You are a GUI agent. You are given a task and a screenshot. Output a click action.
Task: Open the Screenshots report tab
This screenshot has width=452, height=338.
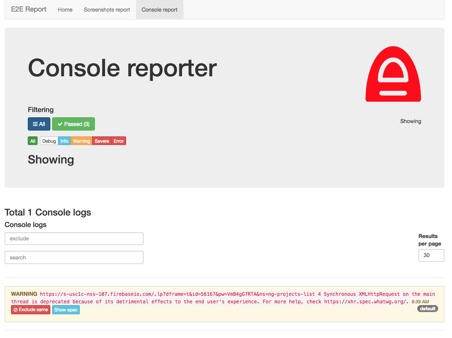pyautogui.click(x=106, y=10)
